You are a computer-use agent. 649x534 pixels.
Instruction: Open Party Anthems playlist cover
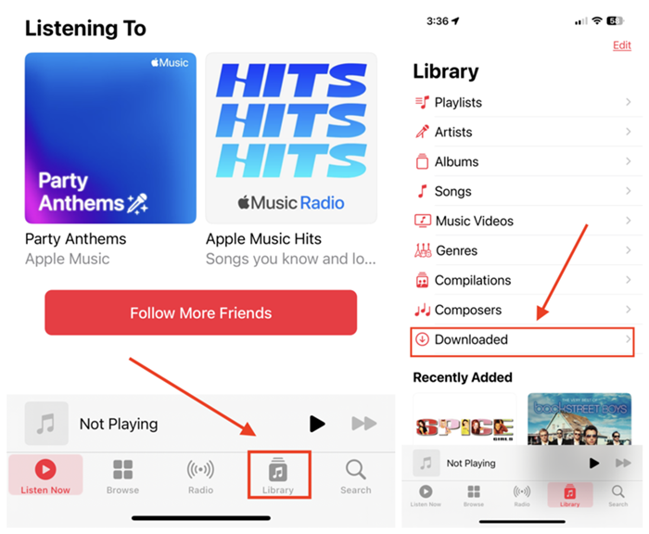click(110, 138)
